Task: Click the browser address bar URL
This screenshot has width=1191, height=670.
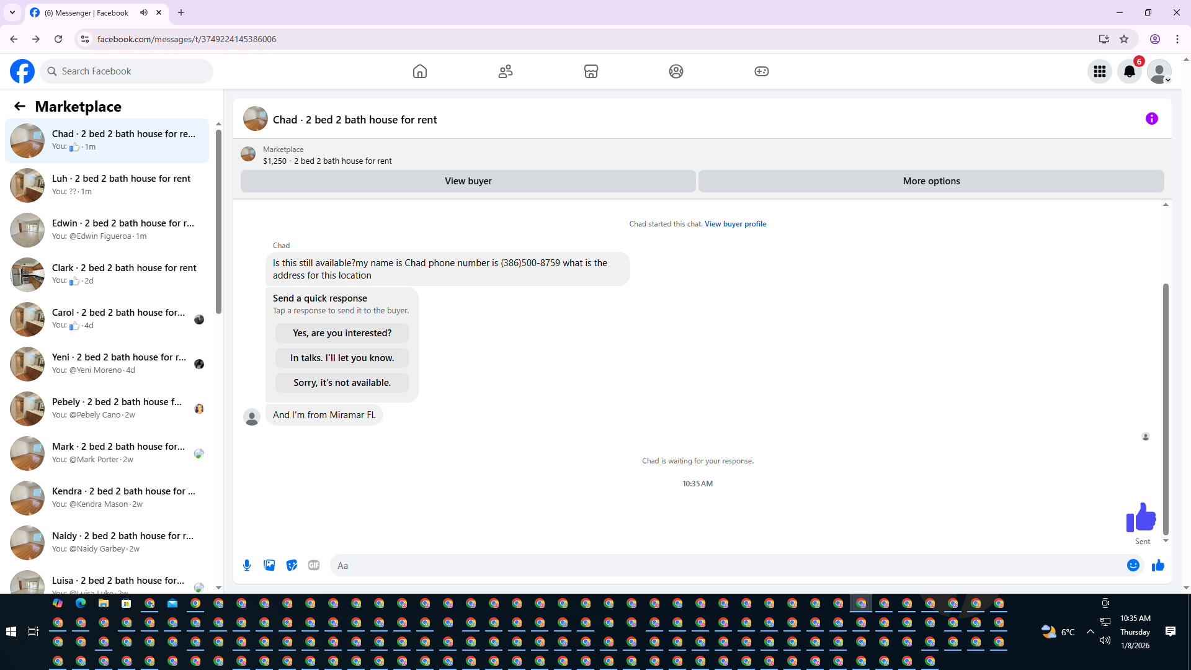Action: (x=187, y=39)
